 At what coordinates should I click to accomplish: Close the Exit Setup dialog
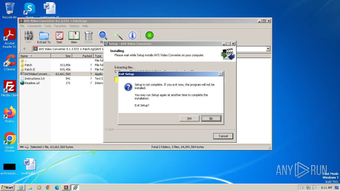[x=220, y=74]
